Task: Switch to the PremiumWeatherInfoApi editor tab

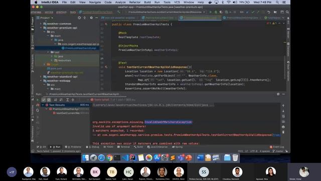Action: 242,18
